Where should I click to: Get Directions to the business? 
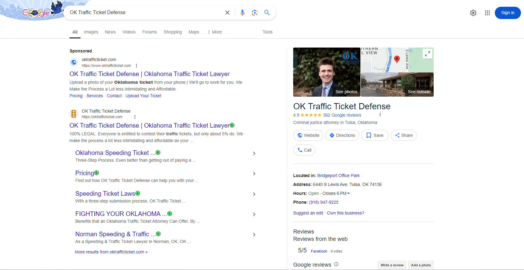[342, 135]
